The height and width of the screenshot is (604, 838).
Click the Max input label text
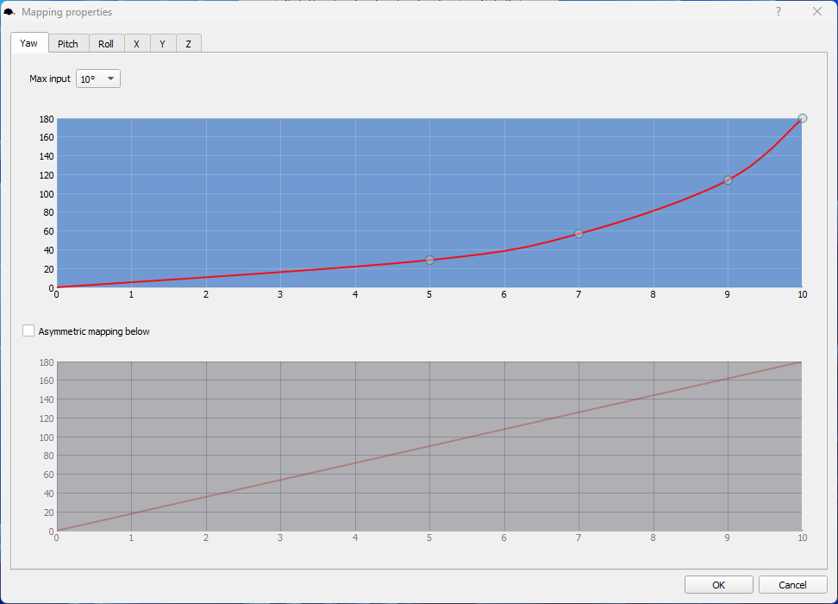[50, 79]
